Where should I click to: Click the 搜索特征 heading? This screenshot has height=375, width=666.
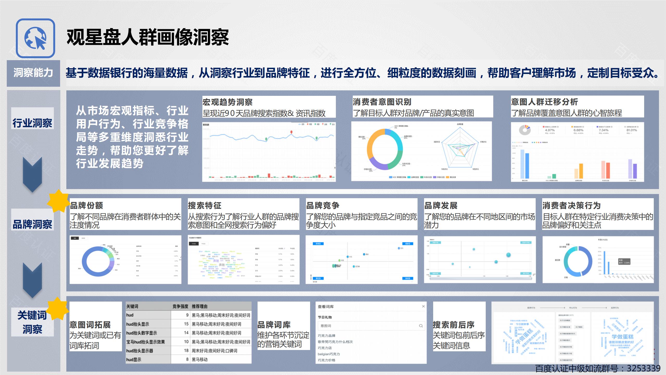click(204, 205)
